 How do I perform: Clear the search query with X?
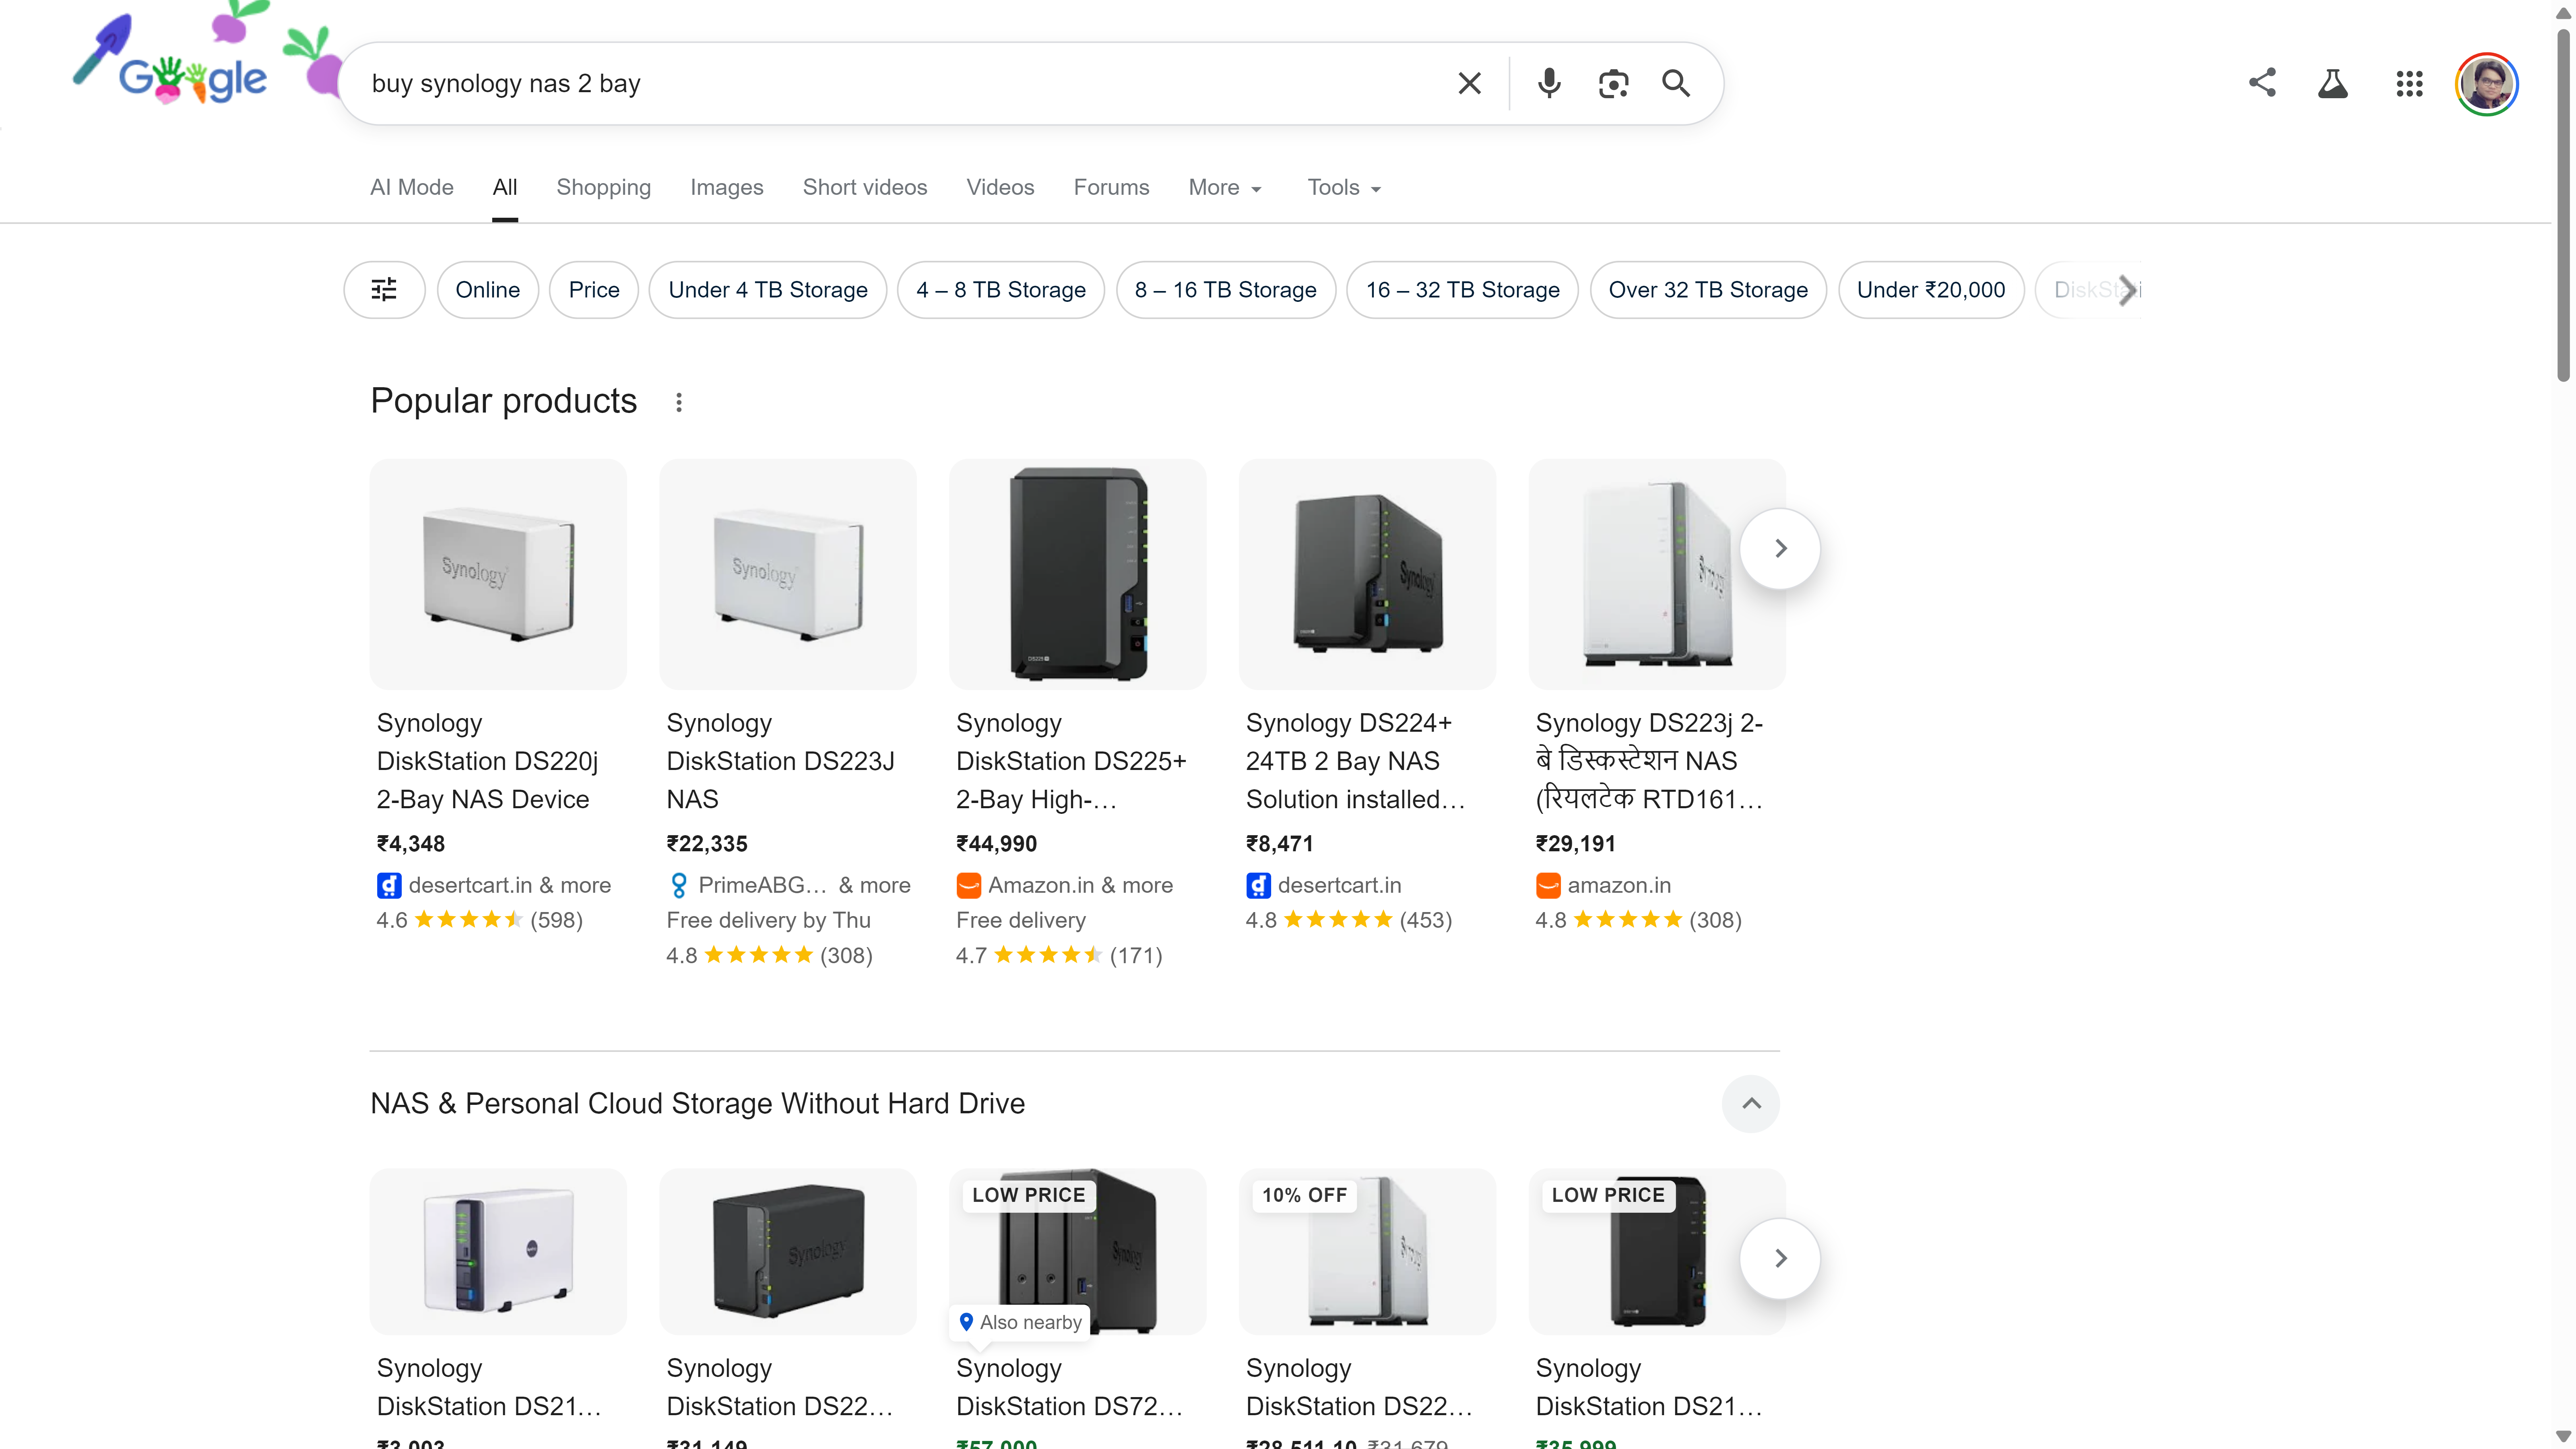(1469, 83)
